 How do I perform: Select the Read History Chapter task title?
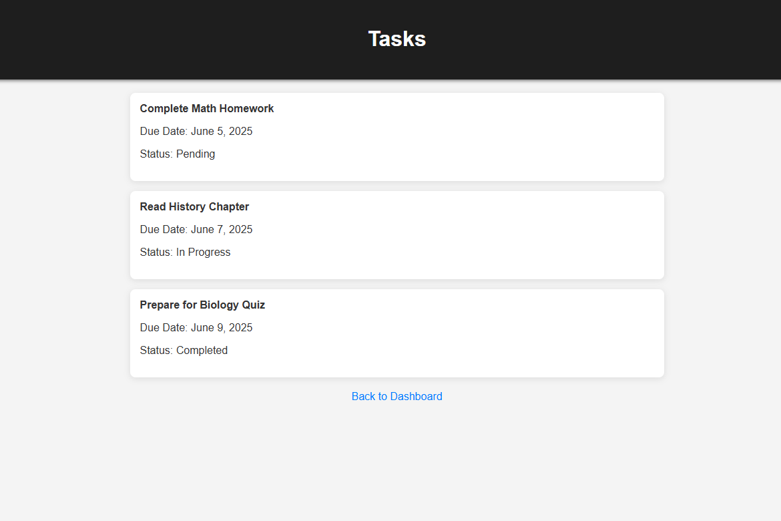click(x=194, y=206)
